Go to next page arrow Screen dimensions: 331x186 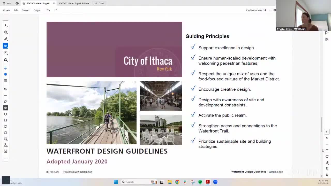[x=327, y=150]
